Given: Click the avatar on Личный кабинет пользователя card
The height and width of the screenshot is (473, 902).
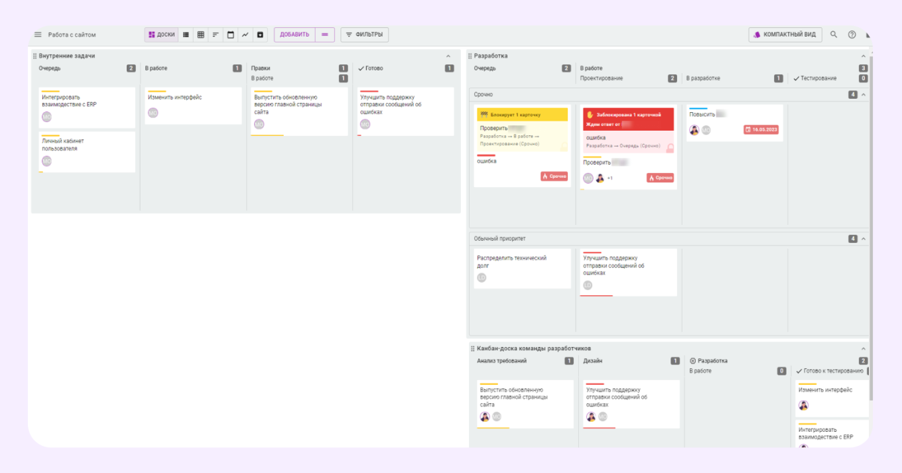Looking at the screenshot, I should pos(46,161).
